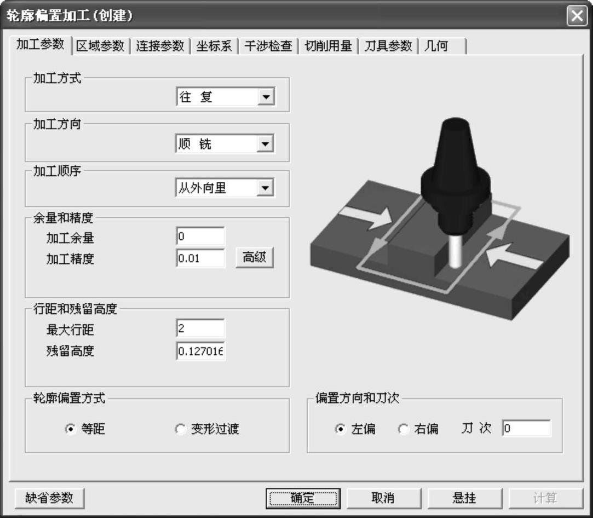Image resolution: width=593 pixels, height=518 pixels.
Task: Click the 缺省参数 button
Action: click(49, 498)
